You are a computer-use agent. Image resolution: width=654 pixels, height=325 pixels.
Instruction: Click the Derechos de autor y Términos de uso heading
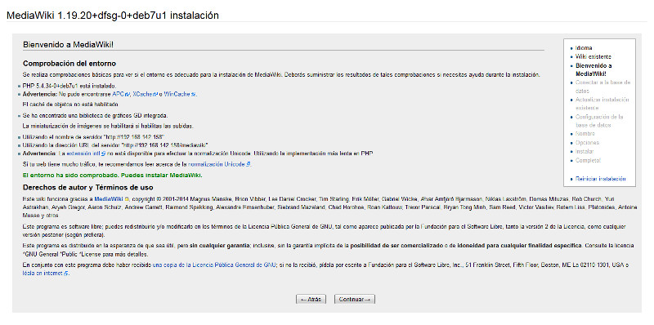[88, 188]
